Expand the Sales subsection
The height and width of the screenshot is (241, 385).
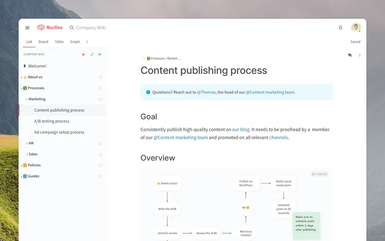click(27, 154)
